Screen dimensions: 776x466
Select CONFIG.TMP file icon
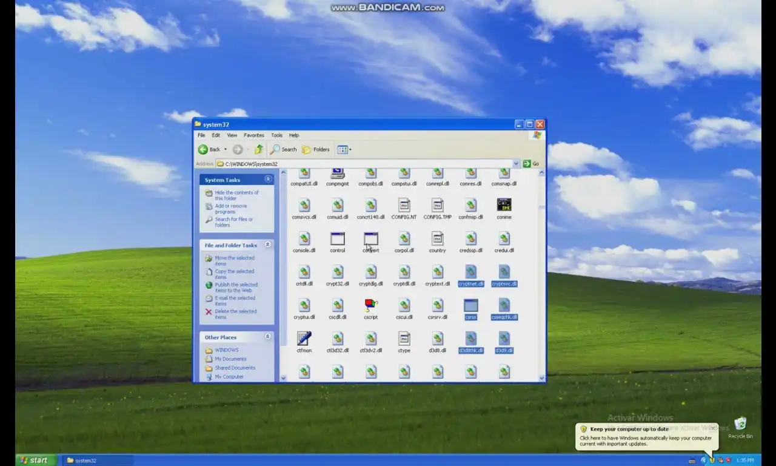click(438, 204)
